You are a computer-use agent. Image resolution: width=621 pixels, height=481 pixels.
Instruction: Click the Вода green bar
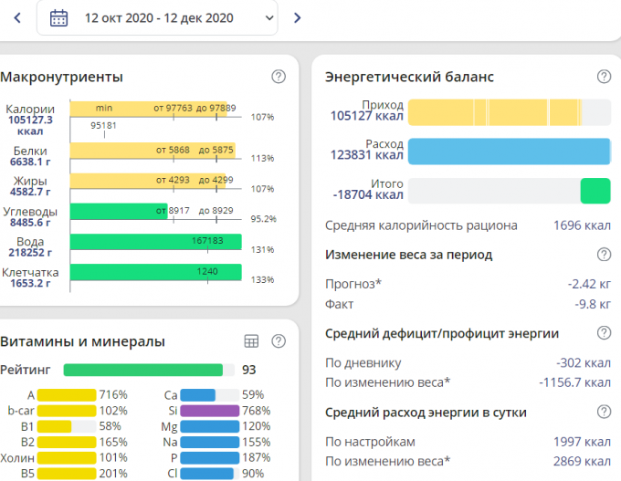[x=155, y=242]
